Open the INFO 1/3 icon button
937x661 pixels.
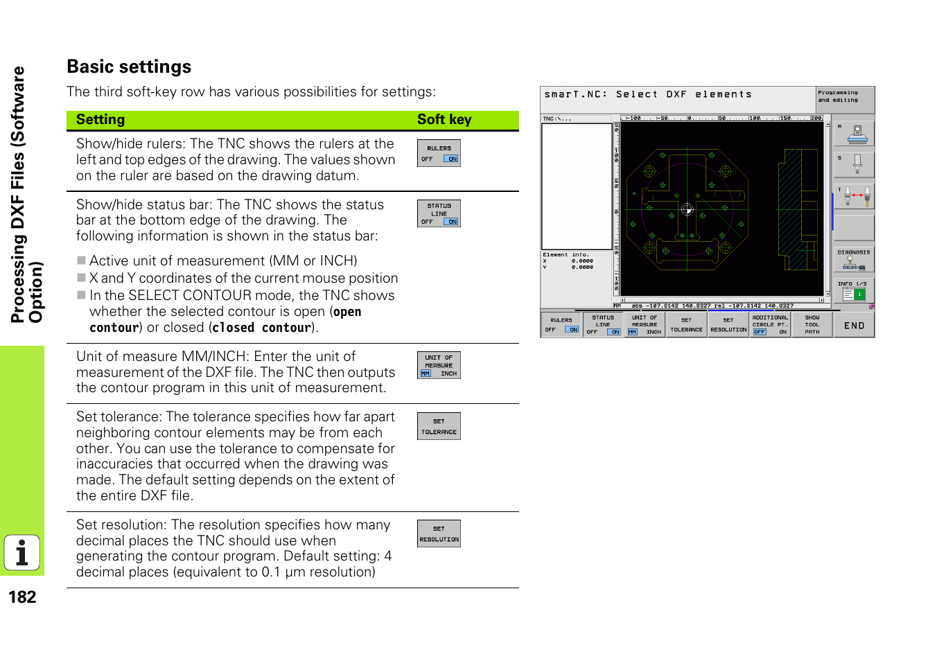pyautogui.click(x=854, y=290)
